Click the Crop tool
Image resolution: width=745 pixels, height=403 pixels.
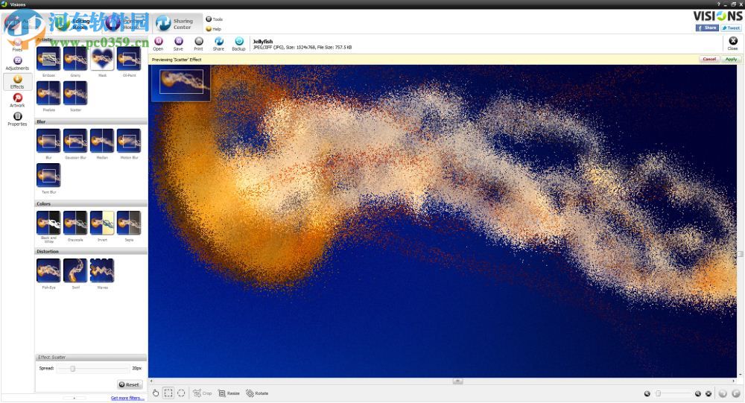point(203,393)
